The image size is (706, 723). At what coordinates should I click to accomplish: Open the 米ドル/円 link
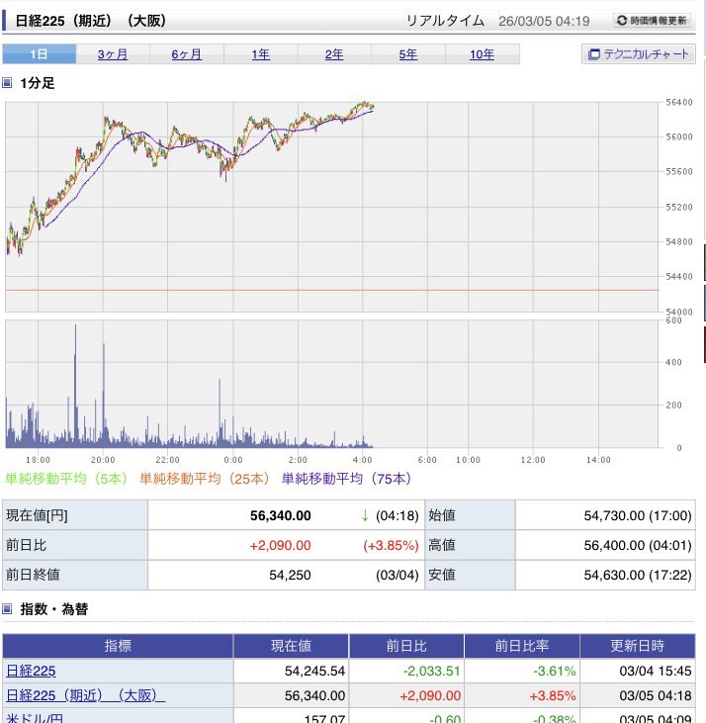click(x=35, y=718)
